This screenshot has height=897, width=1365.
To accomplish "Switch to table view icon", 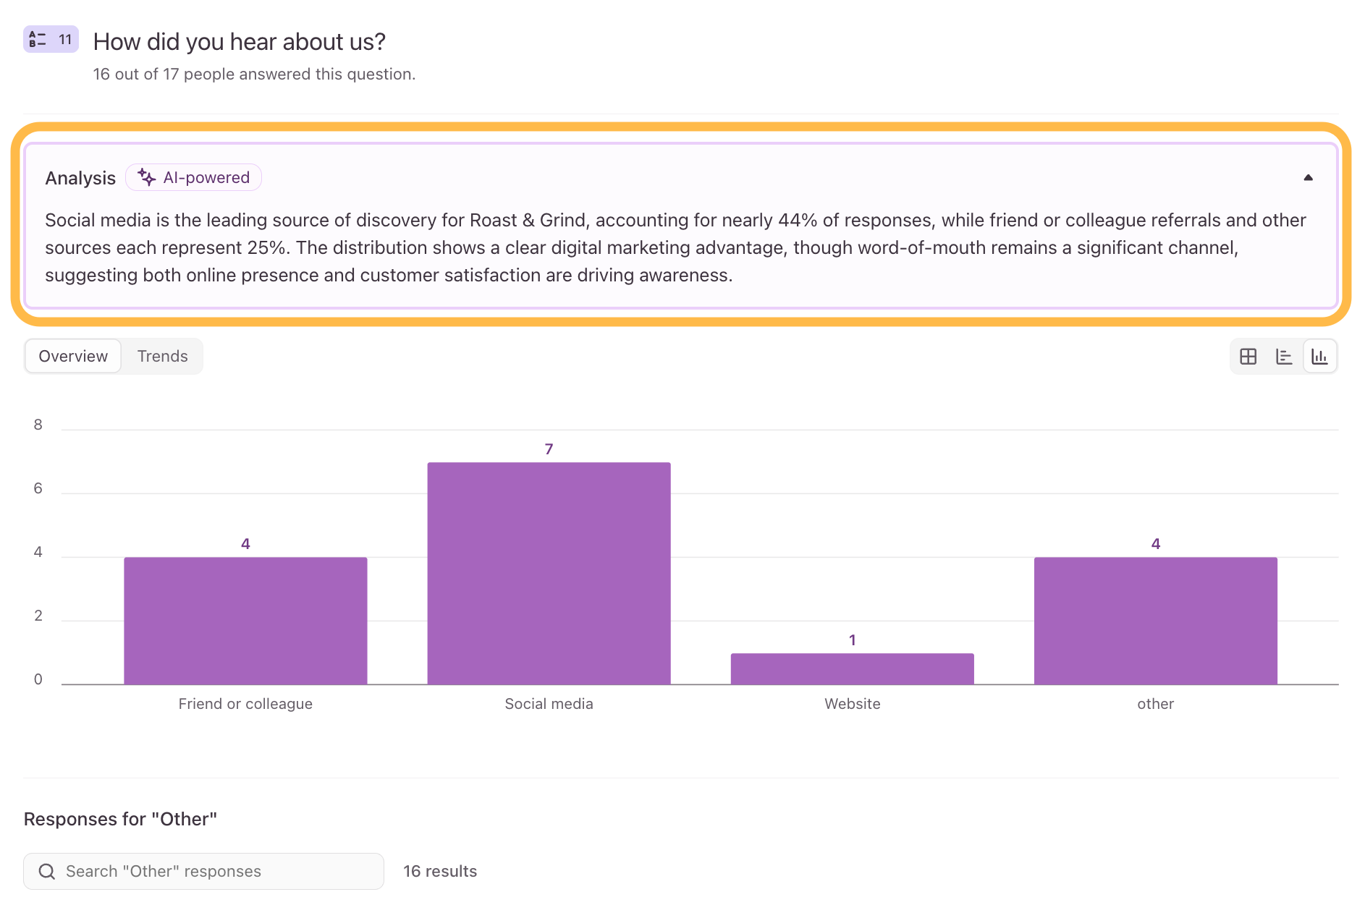I will pos(1248,357).
